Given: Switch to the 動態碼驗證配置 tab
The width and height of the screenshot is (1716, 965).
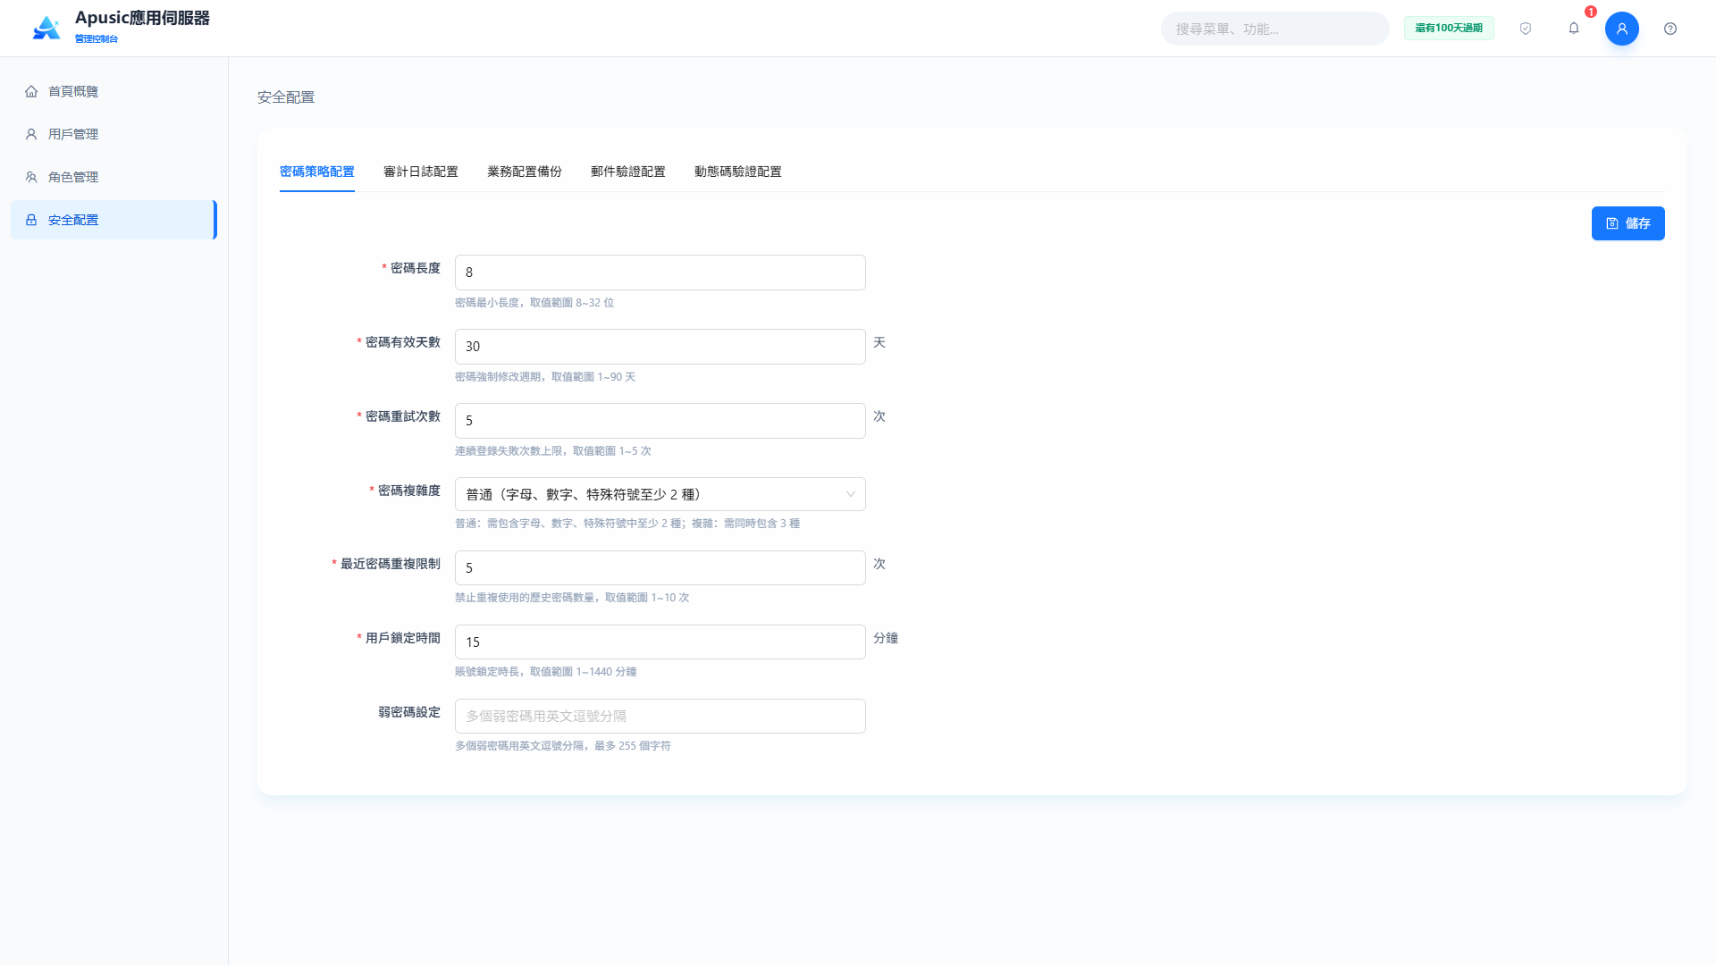Looking at the screenshot, I should (738, 172).
